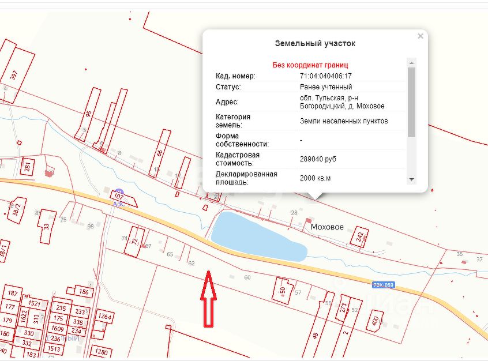488x361 pixels.
Task: Select parcel 397 on the map
Action: tap(14, 76)
